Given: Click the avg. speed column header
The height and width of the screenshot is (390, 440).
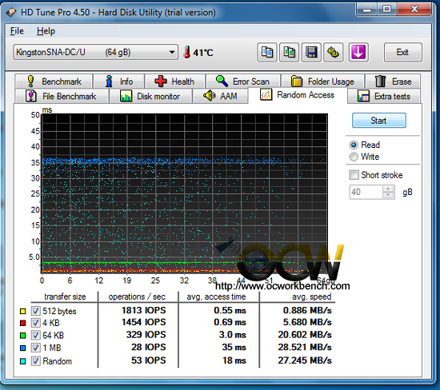Looking at the screenshot, I should tap(312, 296).
